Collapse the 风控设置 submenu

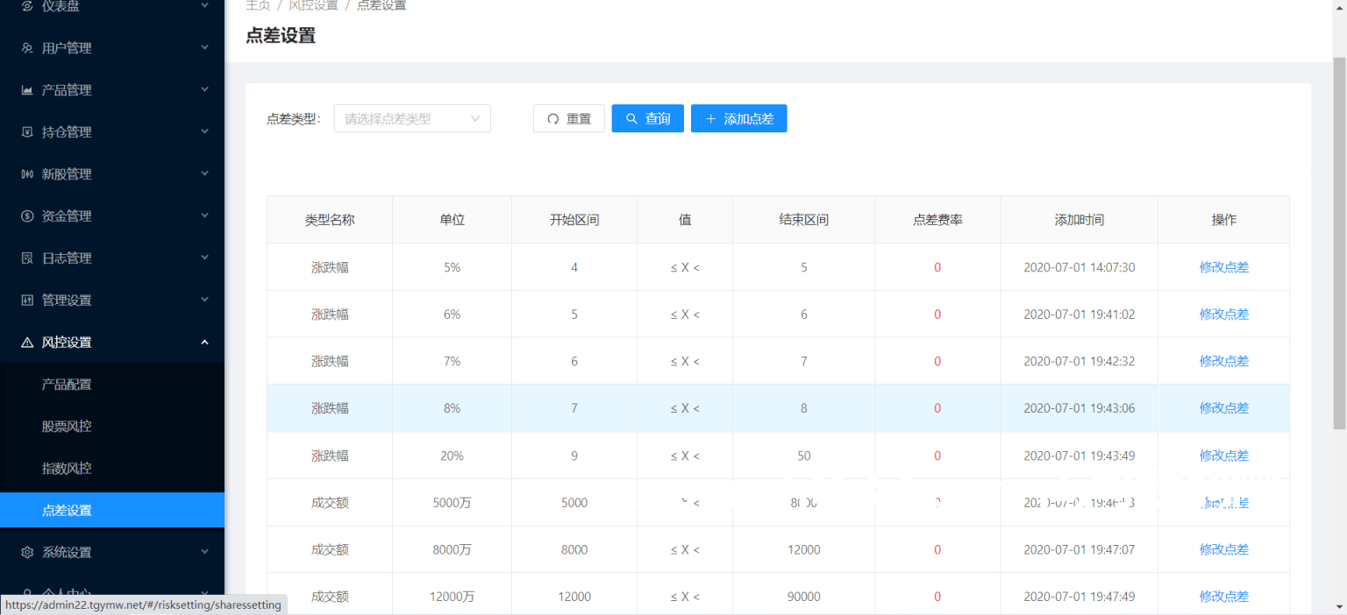coord(204,342)
